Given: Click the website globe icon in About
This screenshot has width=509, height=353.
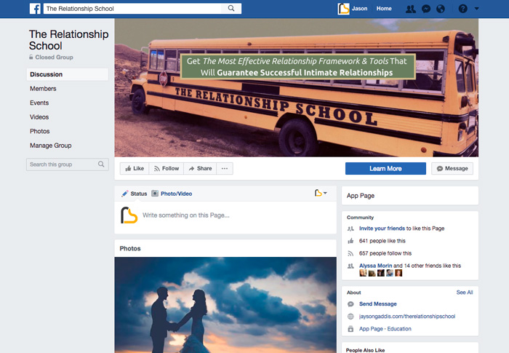Looking at the screenshot, I should [x=350, y=317].
